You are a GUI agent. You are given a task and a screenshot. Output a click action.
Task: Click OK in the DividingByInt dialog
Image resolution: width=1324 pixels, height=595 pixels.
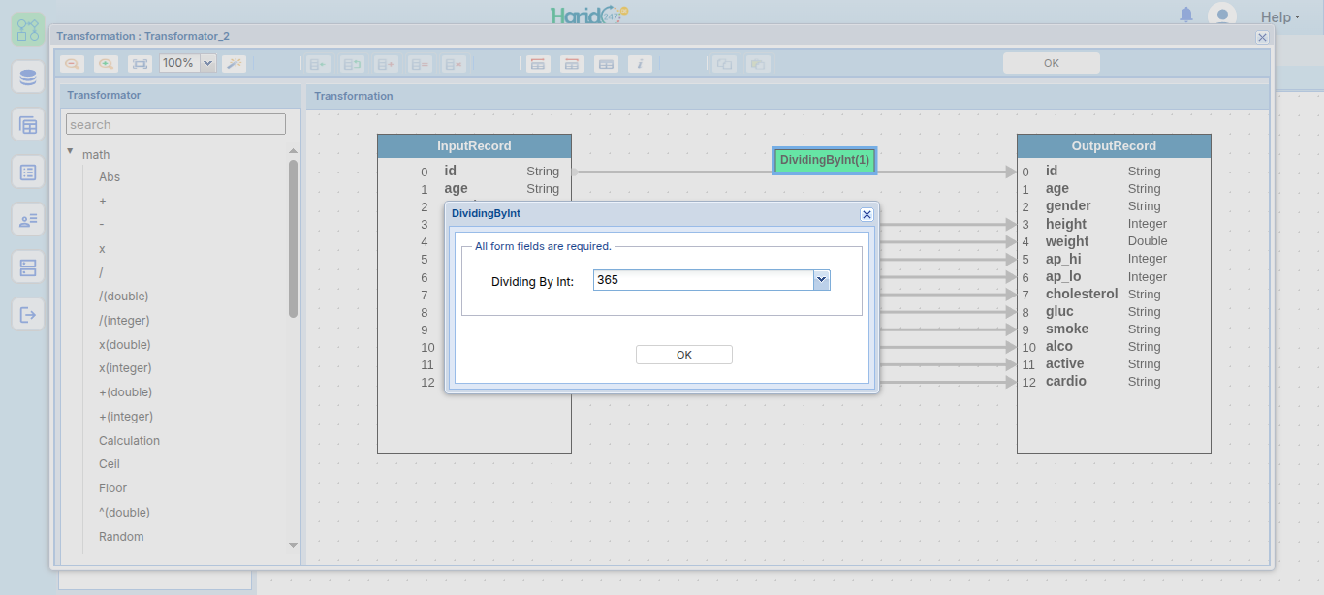click(684, 355)
